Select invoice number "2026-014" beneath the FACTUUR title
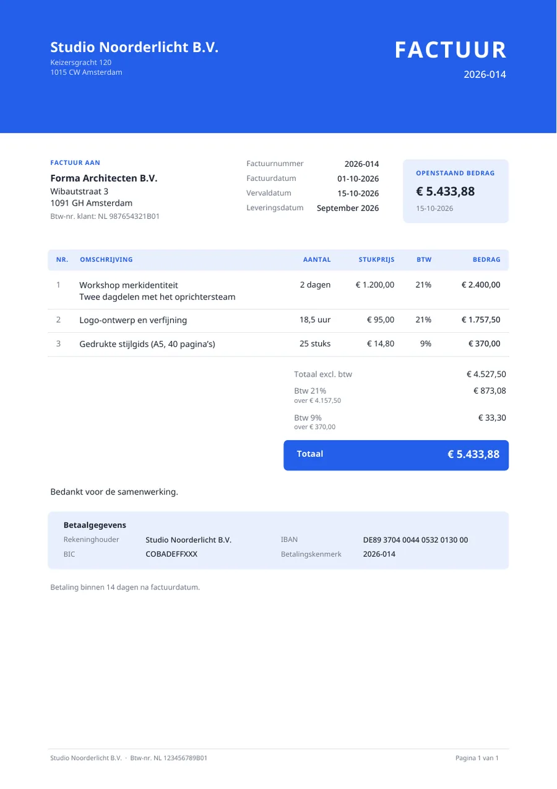 [x=485, y=74]
